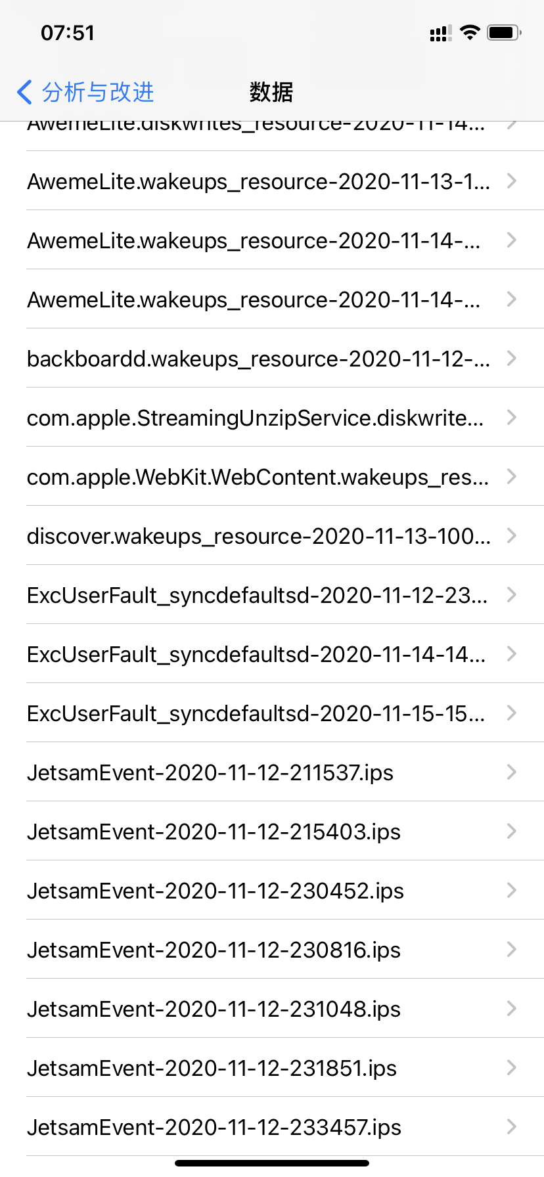
Task: Tap chevron beside JetsamEvent 230816 entry
Action: click(x=512, y=950)
